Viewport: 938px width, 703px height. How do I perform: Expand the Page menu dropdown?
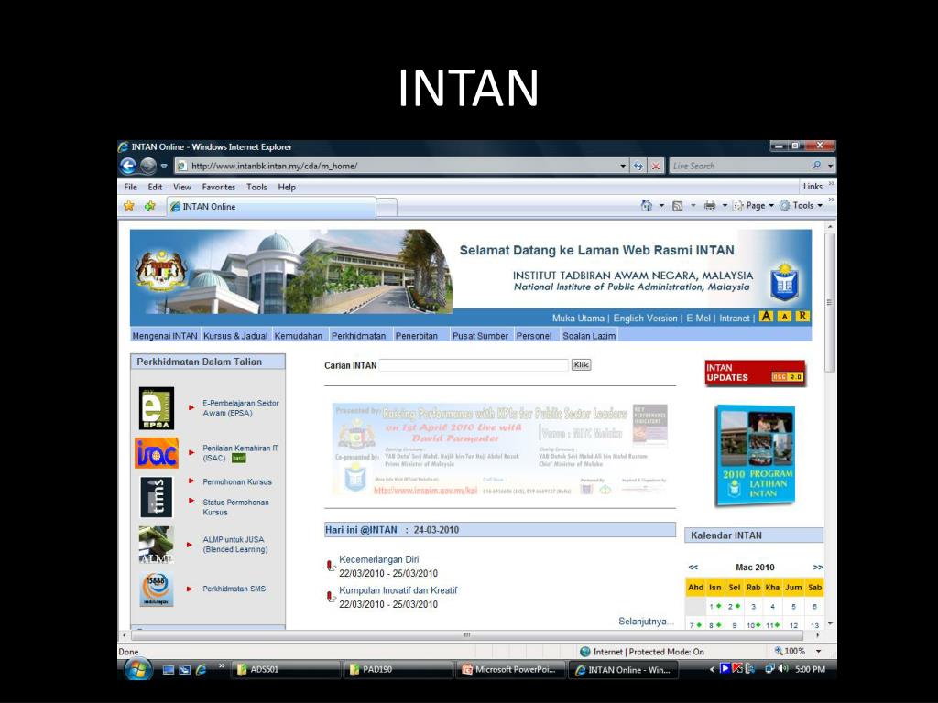pyautogui.click(x=771, y=206)
